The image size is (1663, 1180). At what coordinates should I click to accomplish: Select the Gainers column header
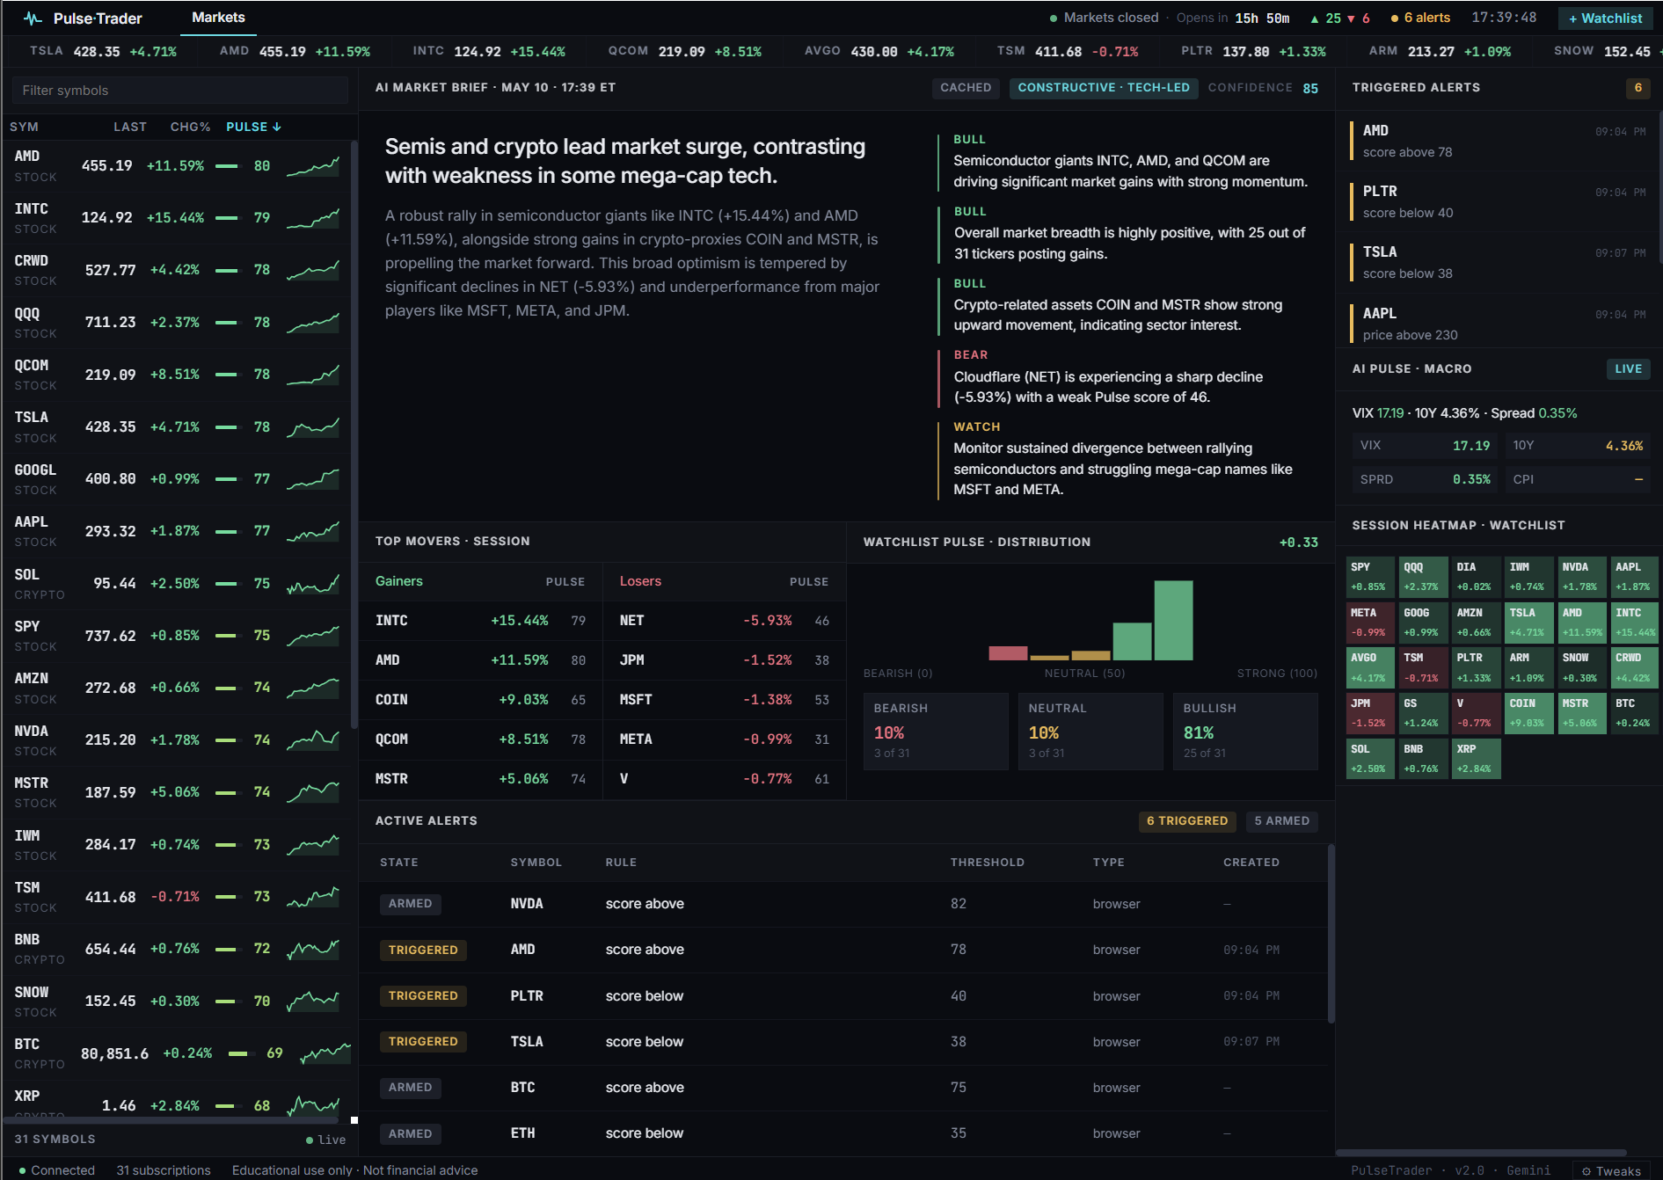(x=399, y=581)
